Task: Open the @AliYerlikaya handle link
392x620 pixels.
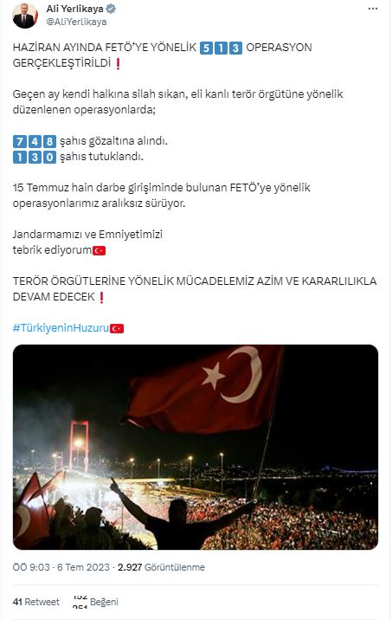Action: [76, 22]
